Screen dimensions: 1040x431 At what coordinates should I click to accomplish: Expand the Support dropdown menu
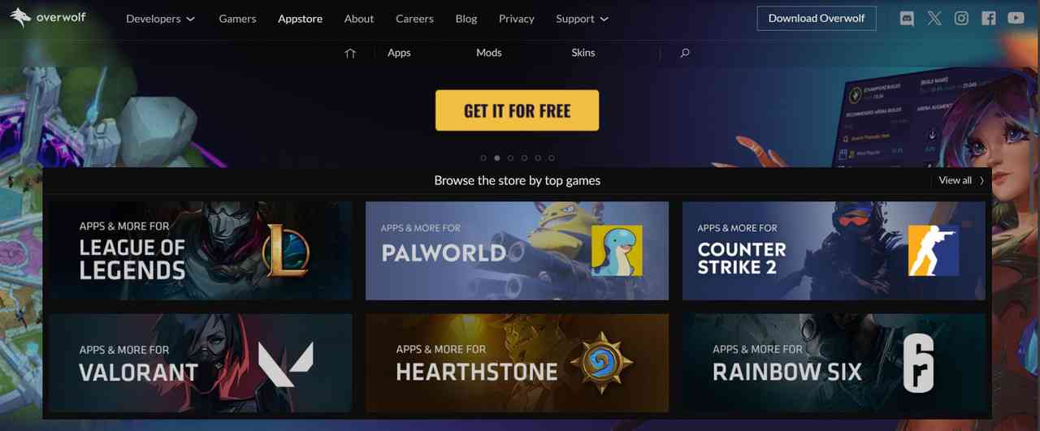(582, 19)
